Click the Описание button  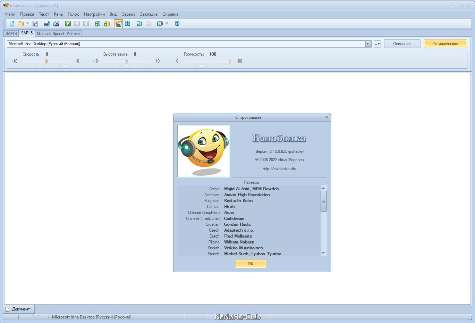(402, 44)
